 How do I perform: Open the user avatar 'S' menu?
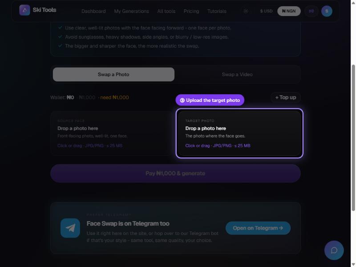[327, 11]
